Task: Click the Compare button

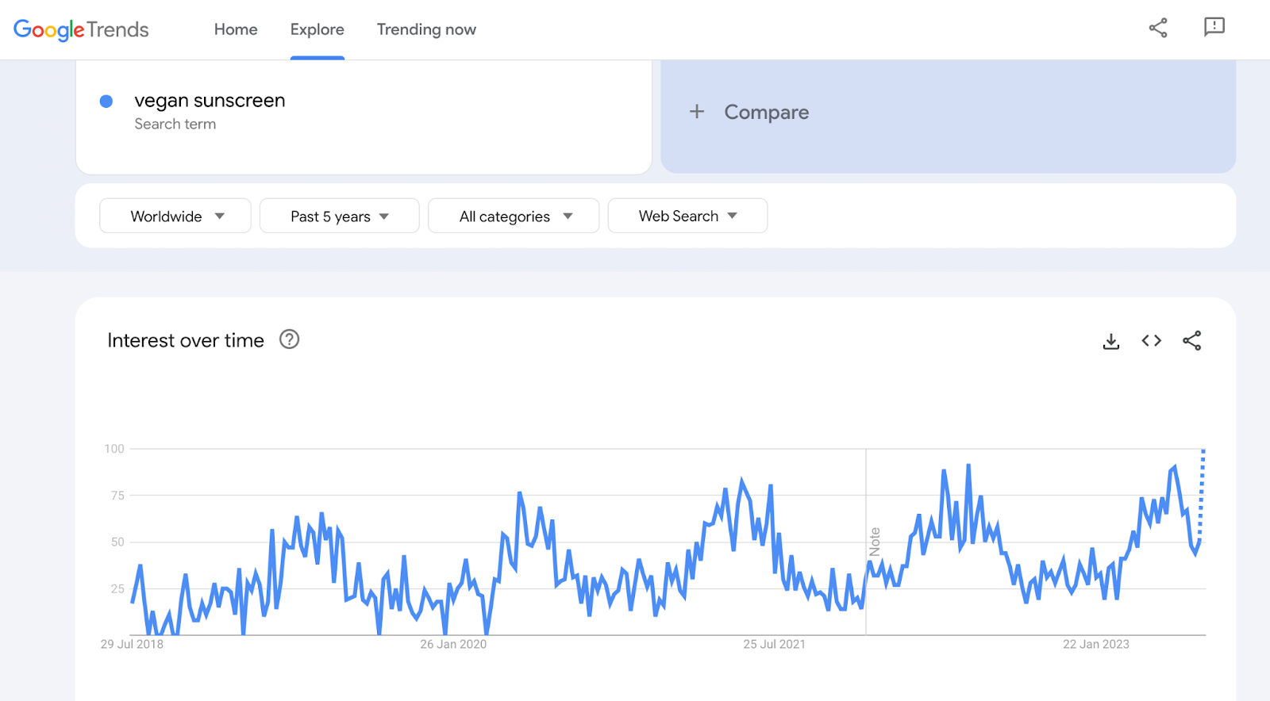Action: point(766,113)
